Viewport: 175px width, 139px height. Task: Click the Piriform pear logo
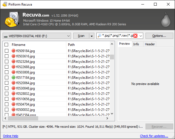pos(166,20)
